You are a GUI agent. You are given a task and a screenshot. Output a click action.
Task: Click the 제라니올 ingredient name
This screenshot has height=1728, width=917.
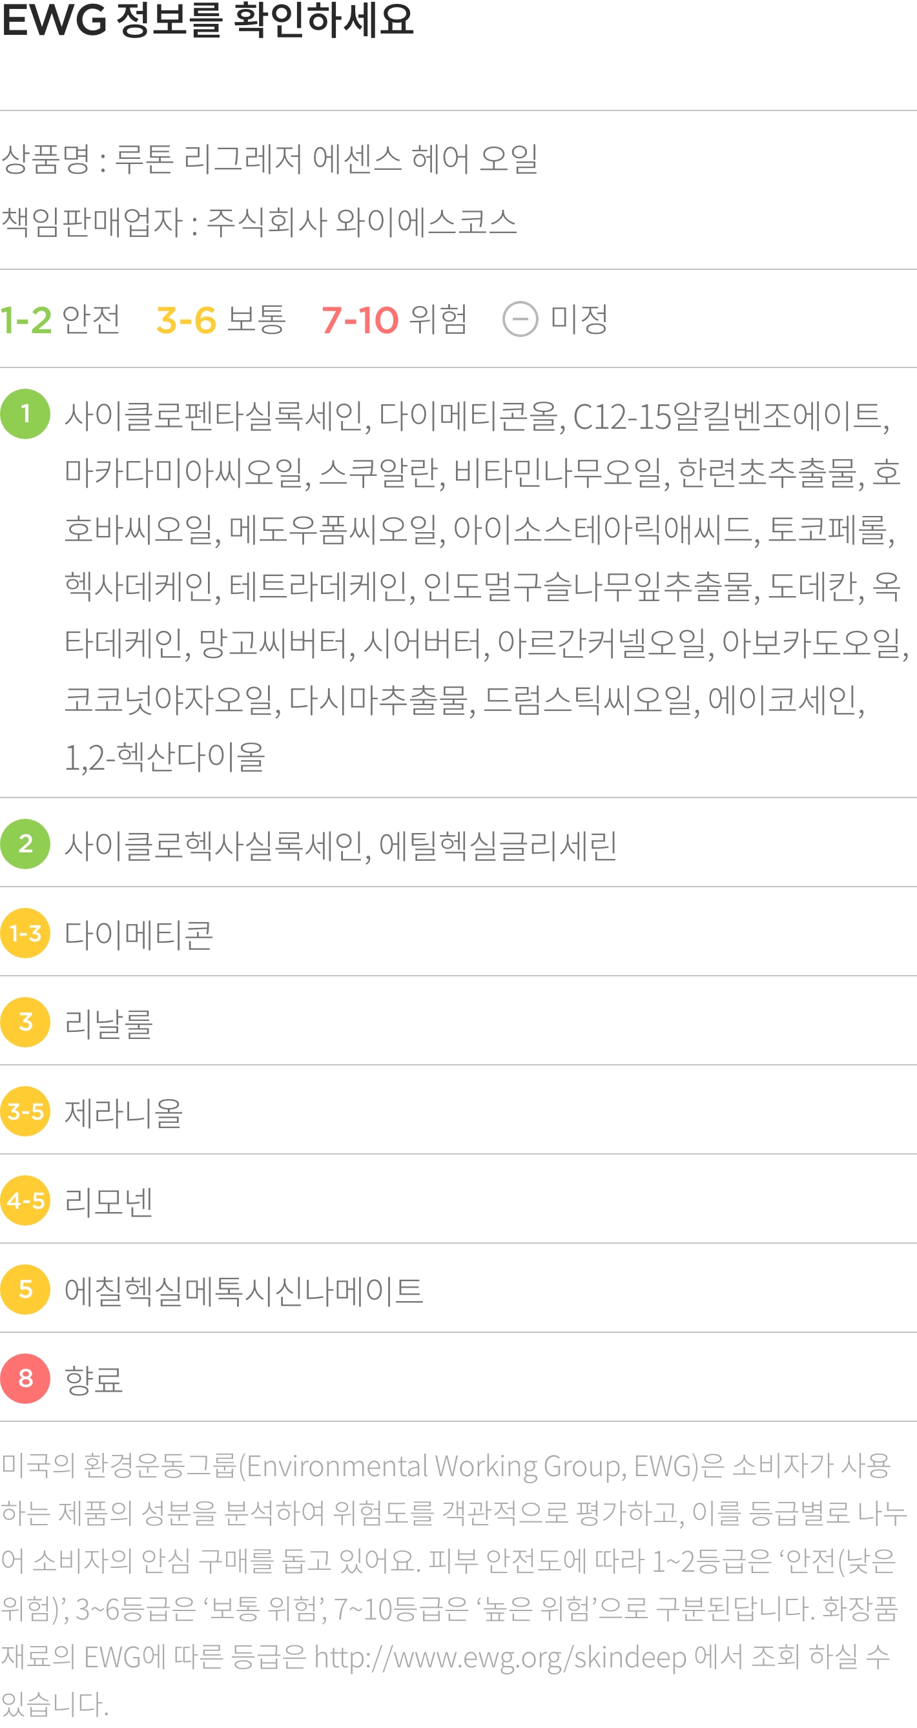pos(123,1113)
